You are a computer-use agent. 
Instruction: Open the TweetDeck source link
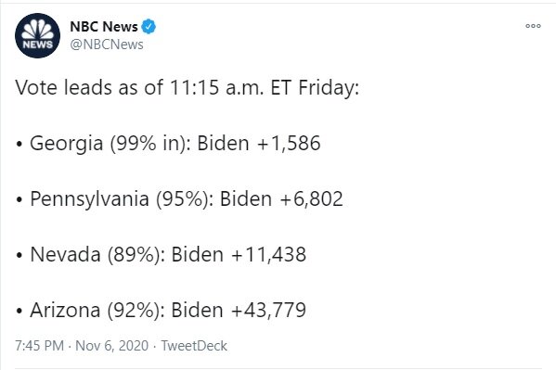[194, 346]
